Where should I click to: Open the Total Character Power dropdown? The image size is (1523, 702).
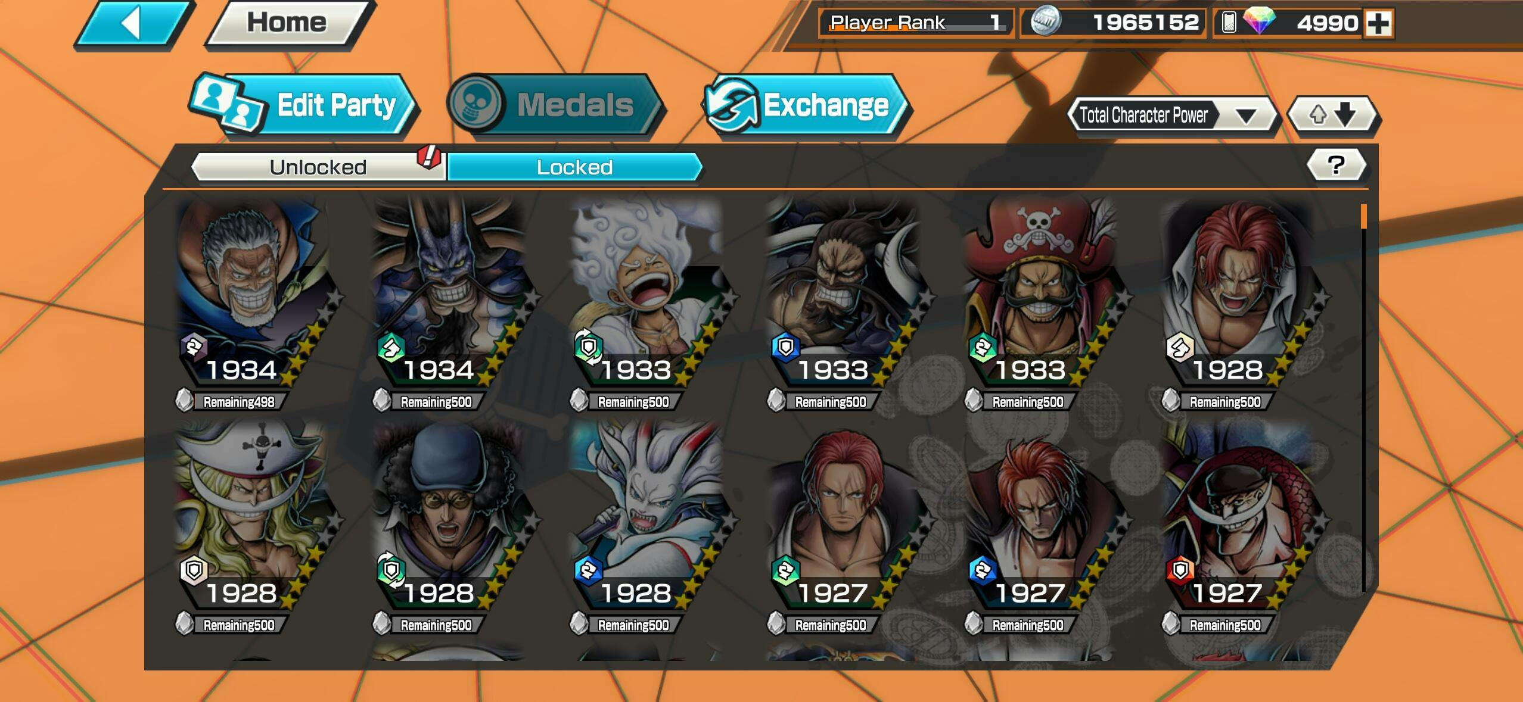pos(1171,114)
